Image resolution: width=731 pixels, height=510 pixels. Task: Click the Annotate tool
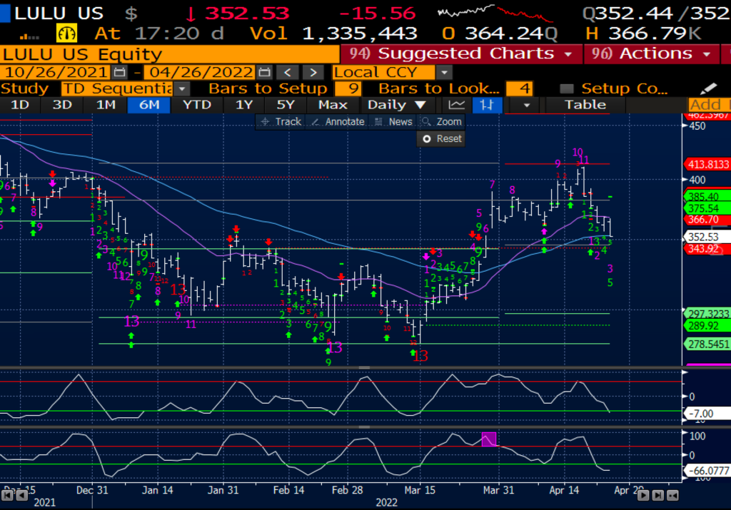coord(338,121)
